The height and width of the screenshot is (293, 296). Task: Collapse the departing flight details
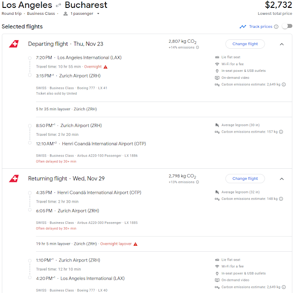(x=282, y=44)
